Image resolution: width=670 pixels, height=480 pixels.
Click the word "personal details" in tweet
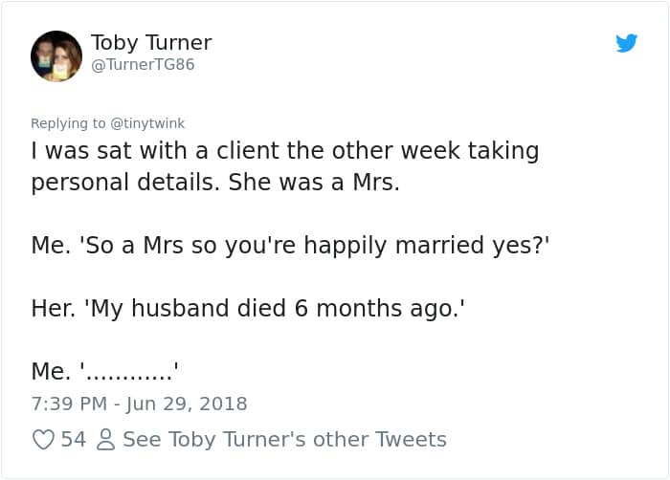pyautogui.click(x=124, y=182)
